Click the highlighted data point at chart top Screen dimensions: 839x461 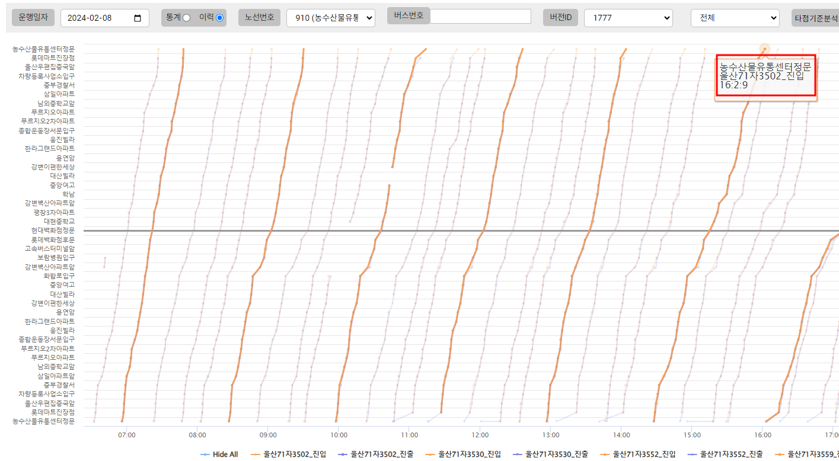tap(764, 49)
